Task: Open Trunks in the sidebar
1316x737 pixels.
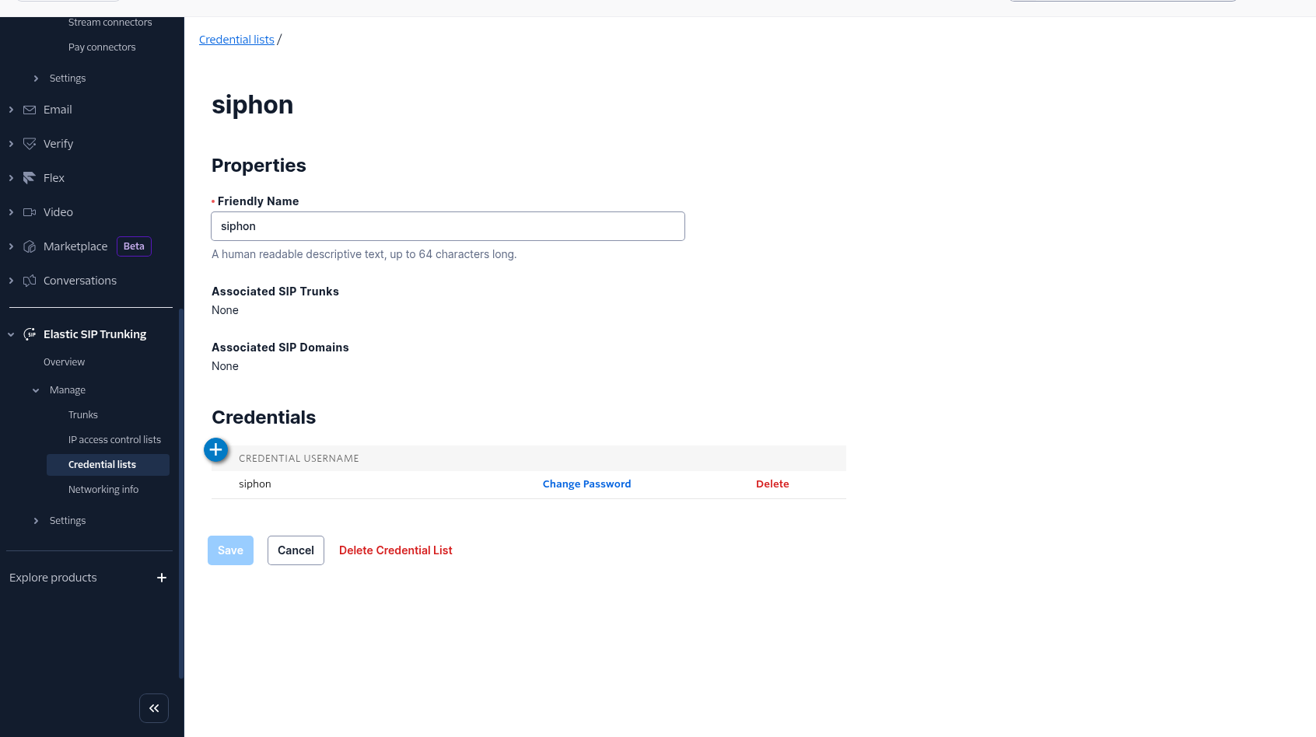Action: coord(83,415)
